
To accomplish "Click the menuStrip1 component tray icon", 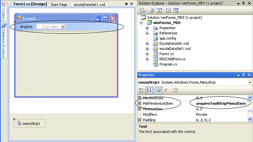I will [19, 123].
